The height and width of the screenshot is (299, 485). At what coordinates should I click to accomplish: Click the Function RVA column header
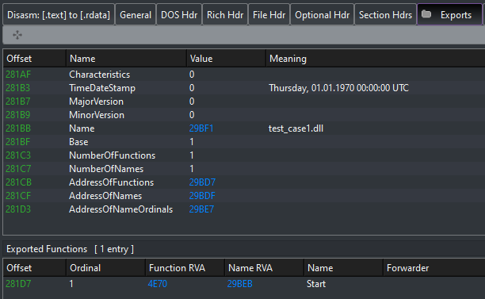[185, 268]
